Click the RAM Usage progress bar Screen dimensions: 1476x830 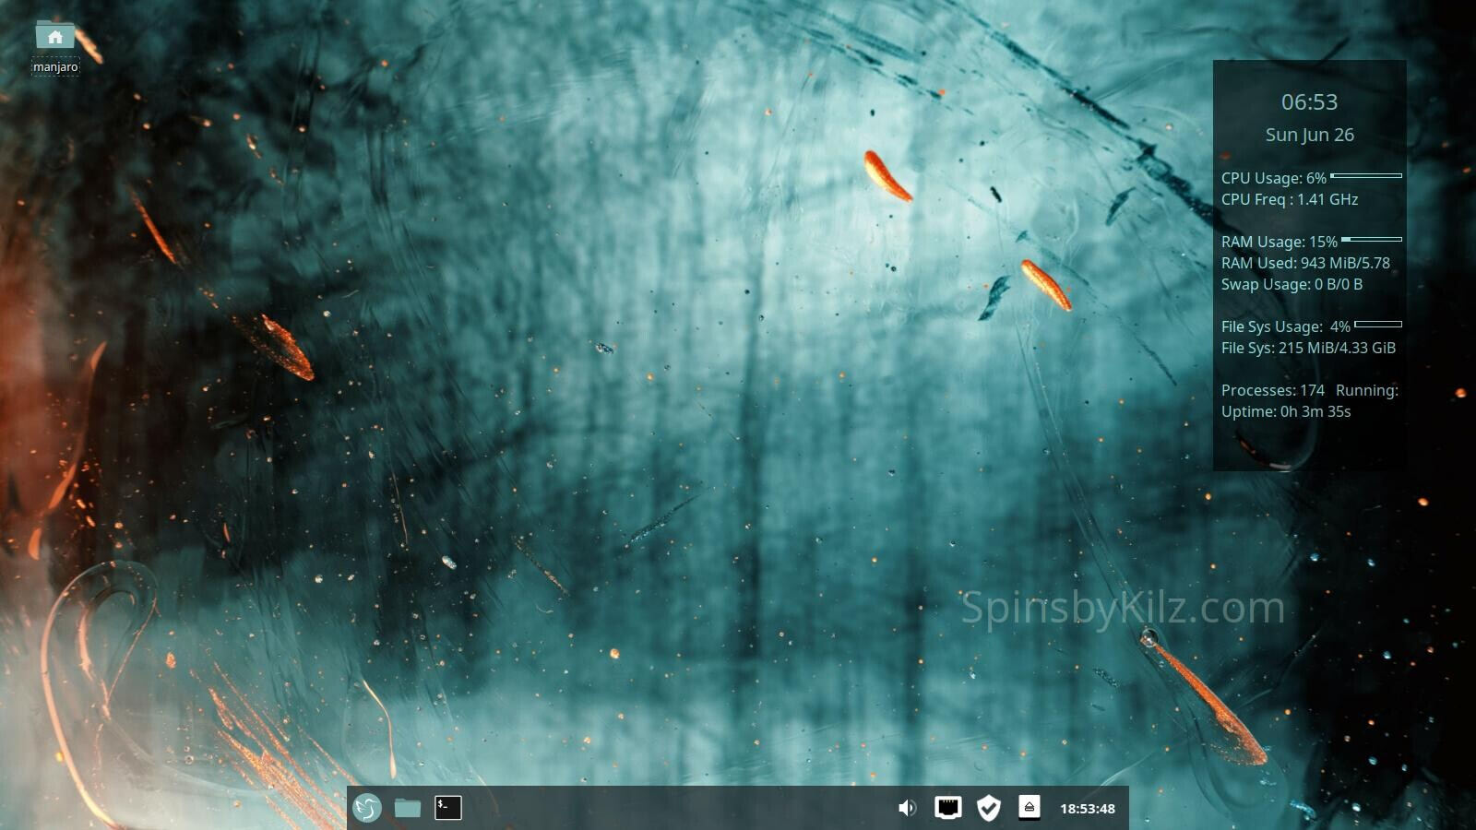[1372, 240]
